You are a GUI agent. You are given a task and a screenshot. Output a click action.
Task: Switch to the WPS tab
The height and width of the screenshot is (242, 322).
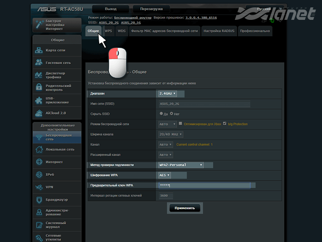click(x=108, y=31)
